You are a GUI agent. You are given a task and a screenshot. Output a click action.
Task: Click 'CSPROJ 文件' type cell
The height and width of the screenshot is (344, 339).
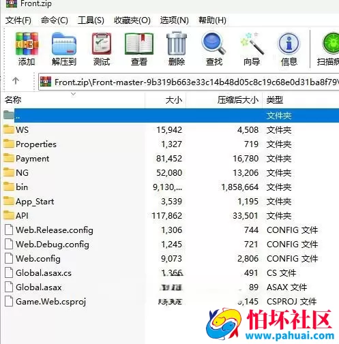click(291, 302)
